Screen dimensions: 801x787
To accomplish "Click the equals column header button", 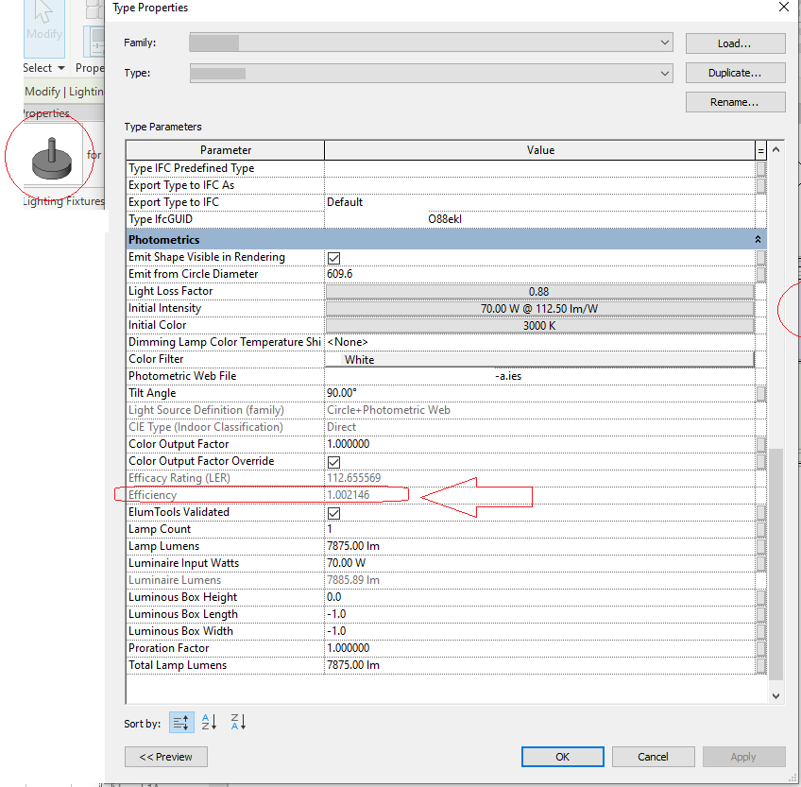I will [x=760, y=150].
